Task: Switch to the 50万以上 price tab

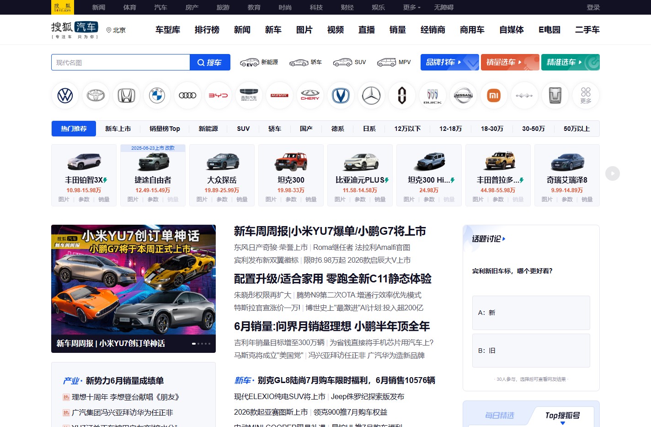Action: (x=576, y=129)
